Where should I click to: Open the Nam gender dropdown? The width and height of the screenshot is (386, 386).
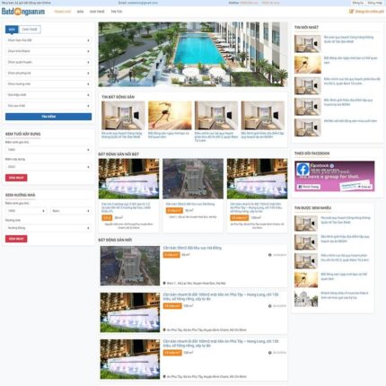71,211
